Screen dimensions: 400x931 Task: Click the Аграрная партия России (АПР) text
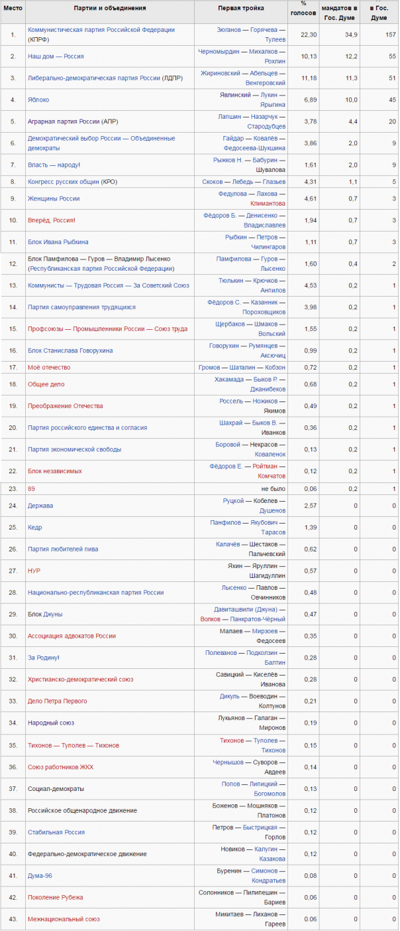tap(73, 122)
